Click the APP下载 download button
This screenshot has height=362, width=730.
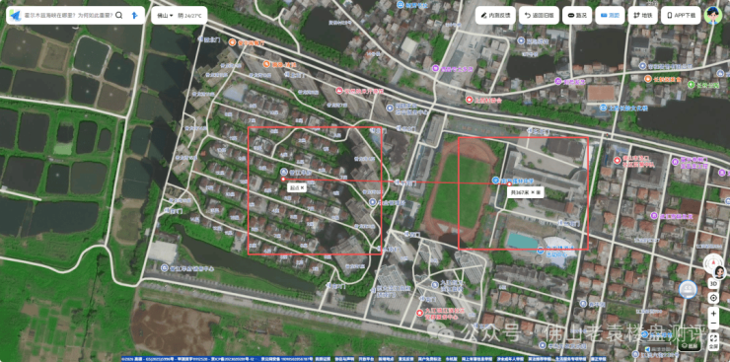tap(681, 16)
